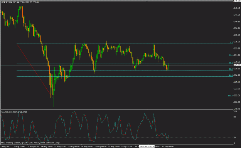Click the Fibonacci 38.2 level label
This screenshot has height=148, width=241.
pyautogui.click(x=231, y=63)
